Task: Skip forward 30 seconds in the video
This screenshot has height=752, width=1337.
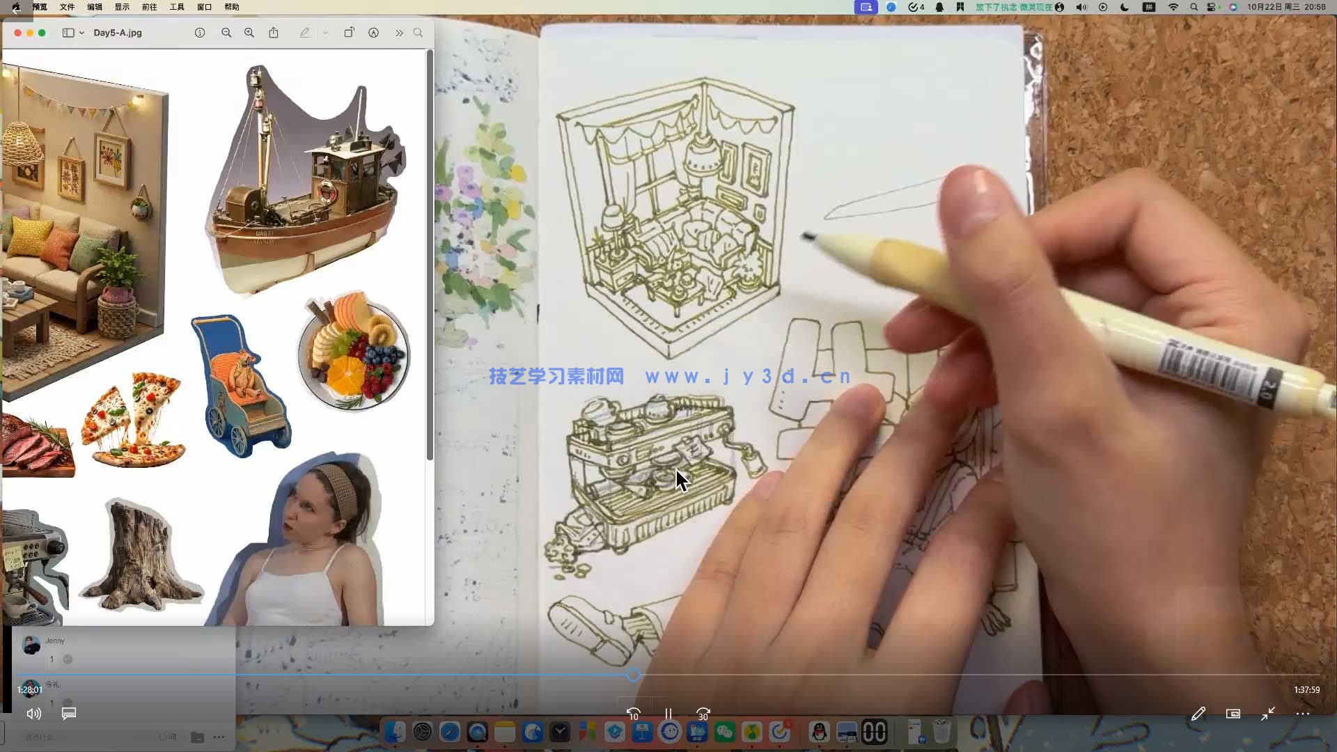Action: (703, 714)
